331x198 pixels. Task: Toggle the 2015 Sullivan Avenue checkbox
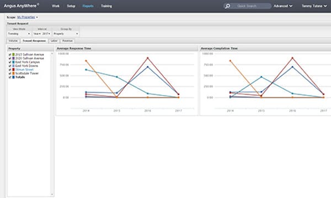(x=10, y=54)
